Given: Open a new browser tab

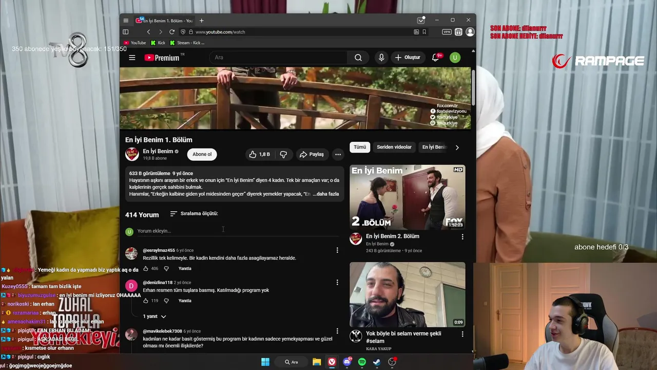Looking at the screenshot, I should point(202,21).
